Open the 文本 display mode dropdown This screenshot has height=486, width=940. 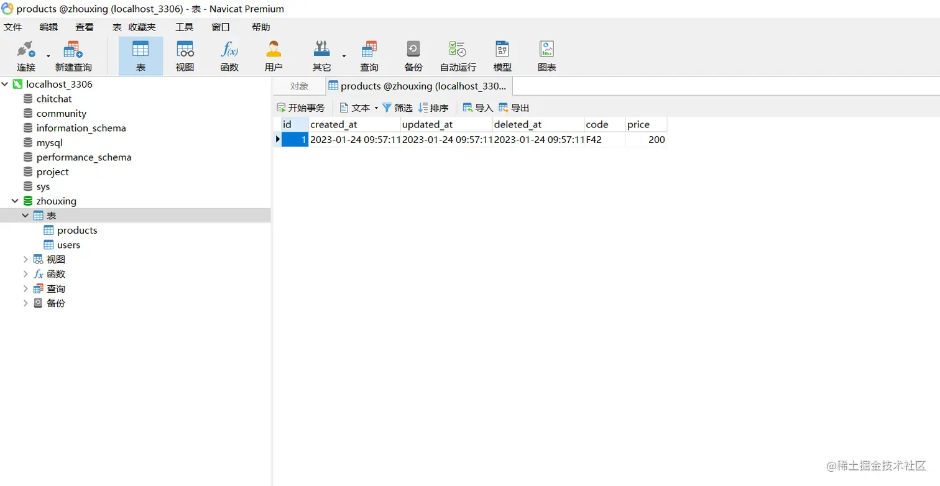(x=359, y=108)
